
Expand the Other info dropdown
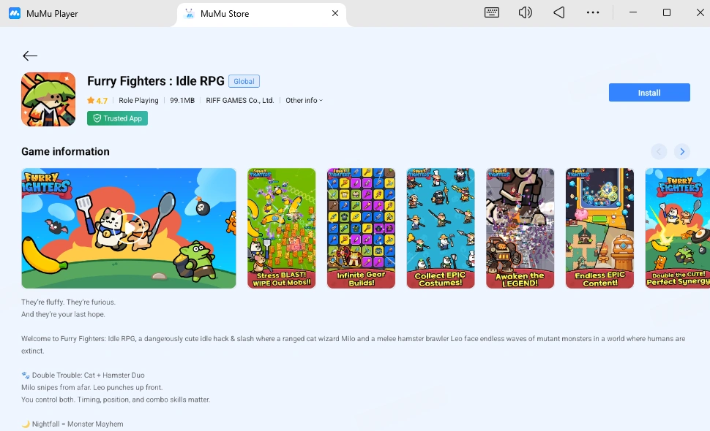[304, 100]
